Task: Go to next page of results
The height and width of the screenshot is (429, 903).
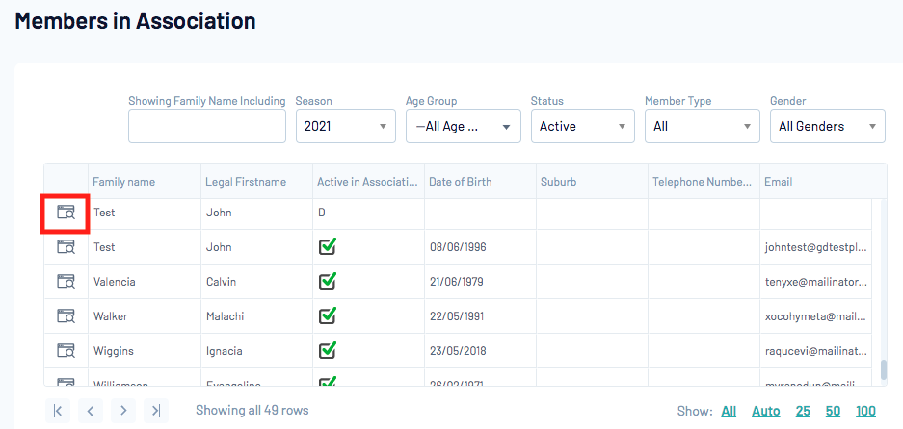Action: tap(122, 411)
